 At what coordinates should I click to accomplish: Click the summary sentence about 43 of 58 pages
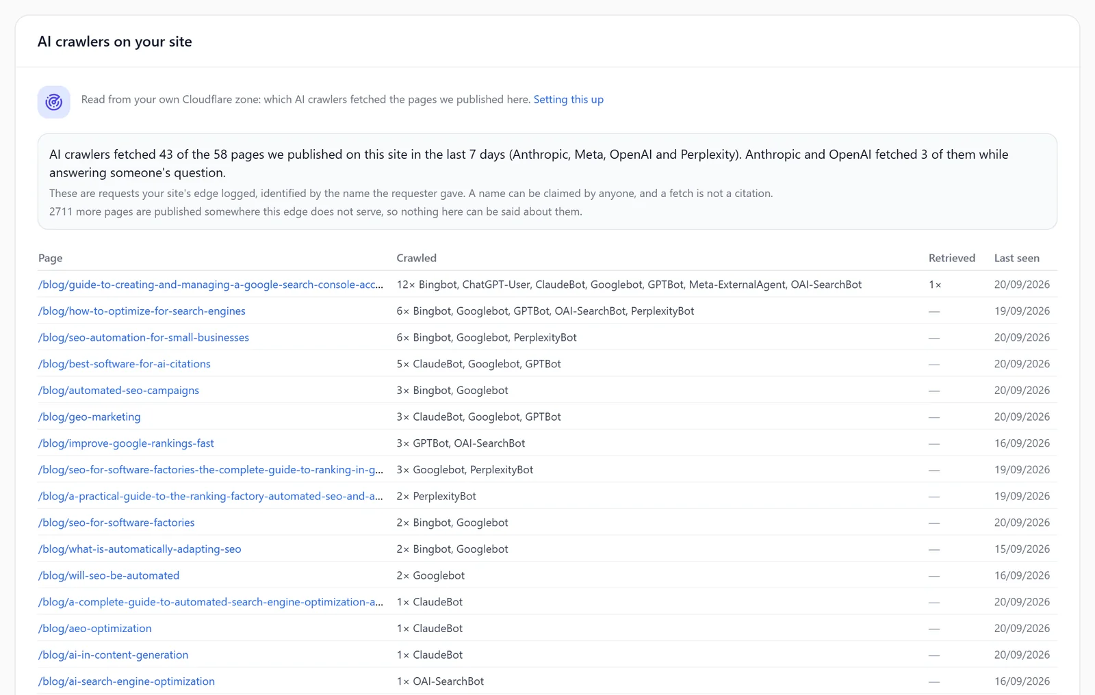(528, 163)
